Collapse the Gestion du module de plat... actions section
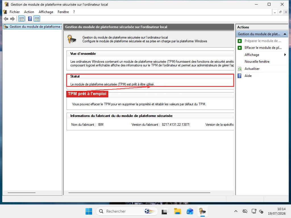This screenshot has width=291, height=218. [x=285, y=34]
